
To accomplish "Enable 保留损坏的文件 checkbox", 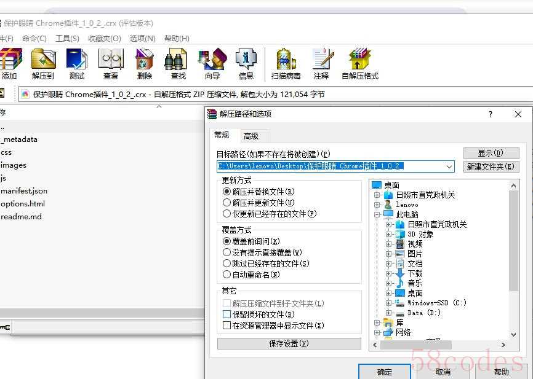I will click(227, 315).
